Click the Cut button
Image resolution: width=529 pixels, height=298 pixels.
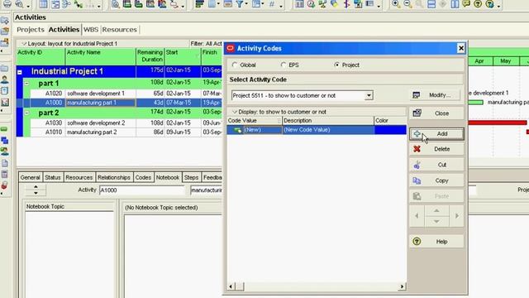coord(436,165)
